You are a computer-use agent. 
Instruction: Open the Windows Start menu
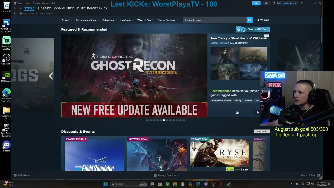(x=105, y=184)
